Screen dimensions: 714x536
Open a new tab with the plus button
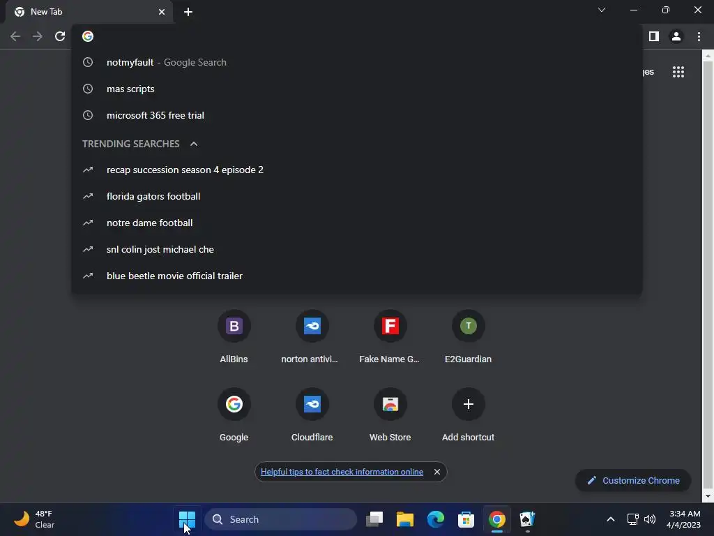point(188,12)
